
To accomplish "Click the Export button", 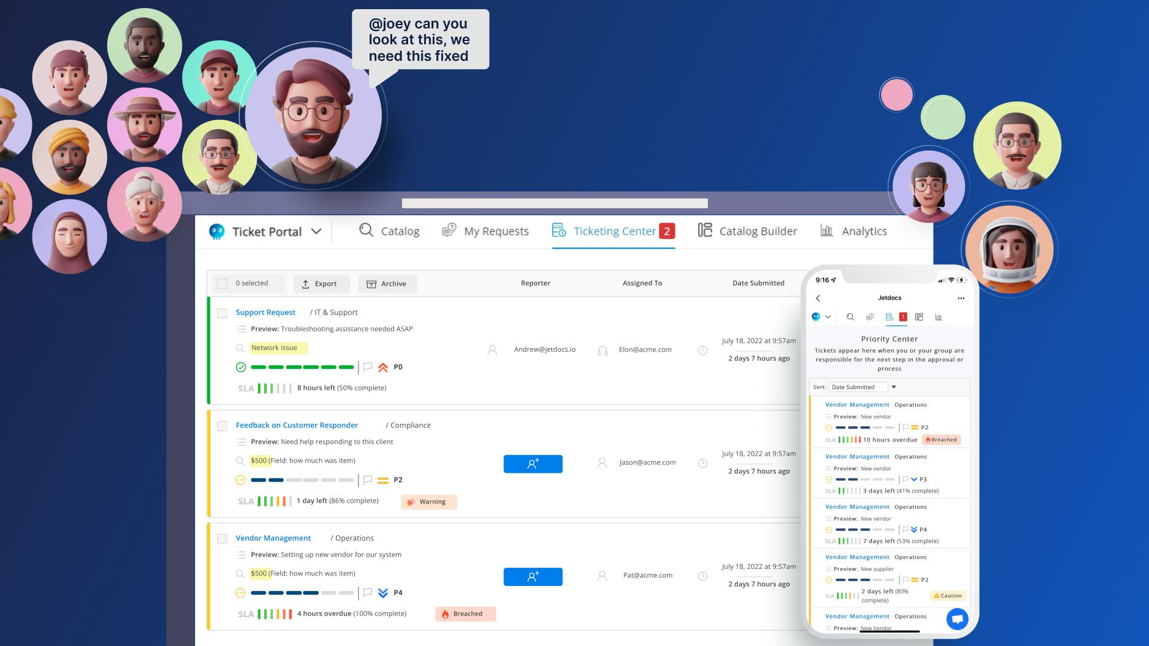I will click(321, 283).
